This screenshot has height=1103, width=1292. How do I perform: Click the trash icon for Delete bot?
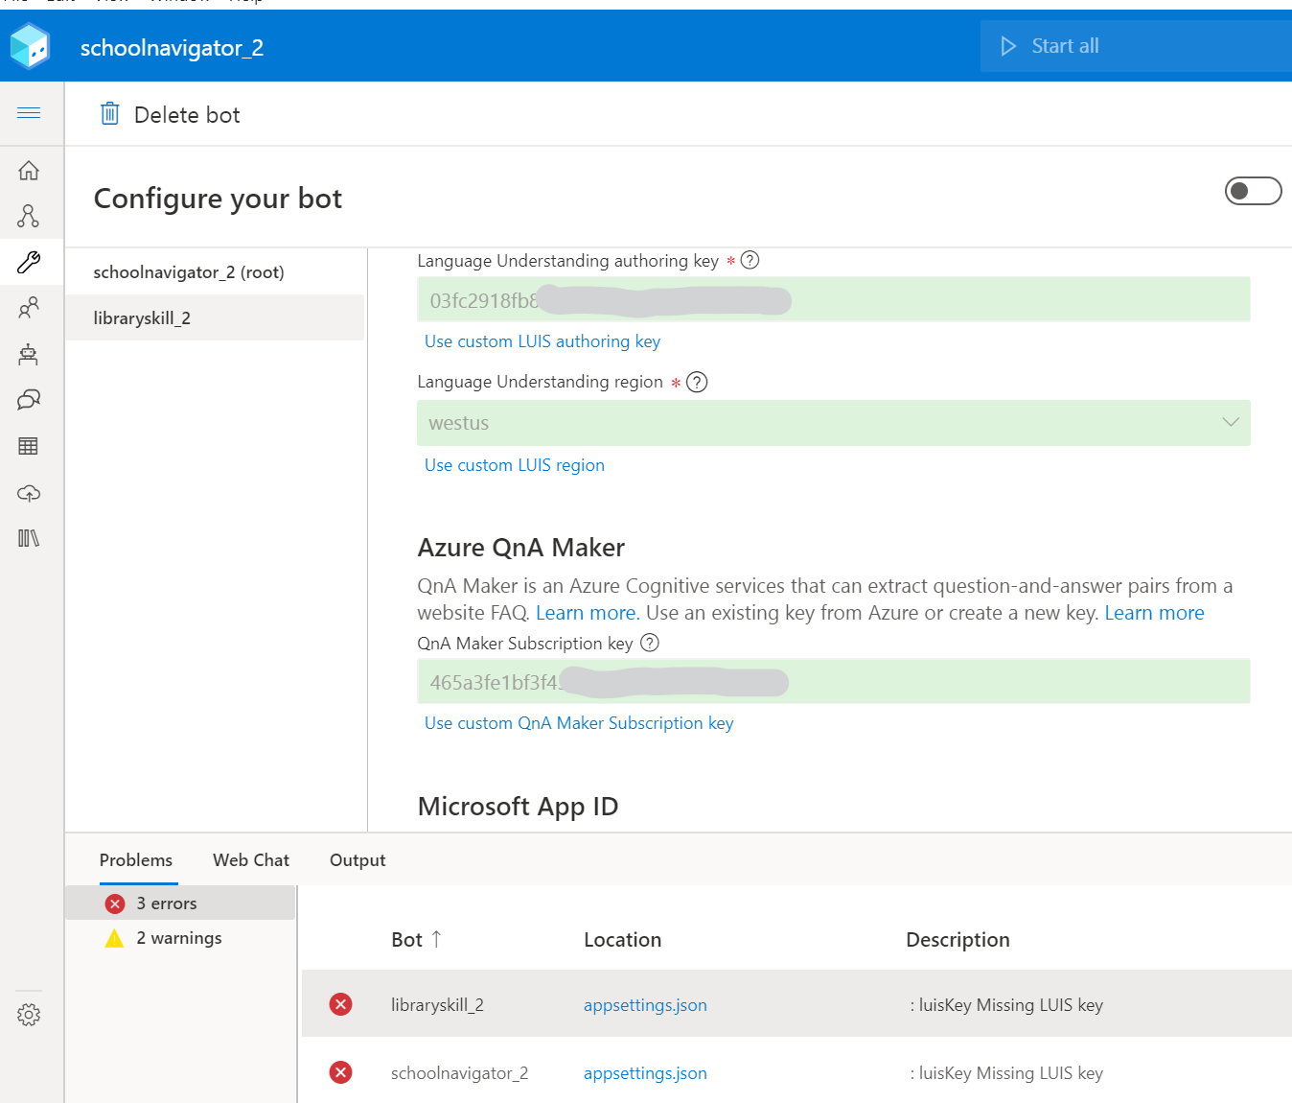(110, 114)
